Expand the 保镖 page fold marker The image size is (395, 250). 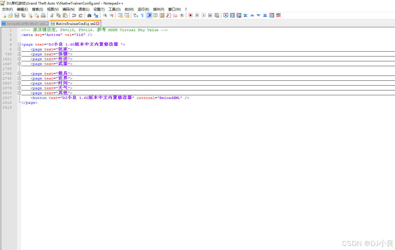(x=19, y=54)
